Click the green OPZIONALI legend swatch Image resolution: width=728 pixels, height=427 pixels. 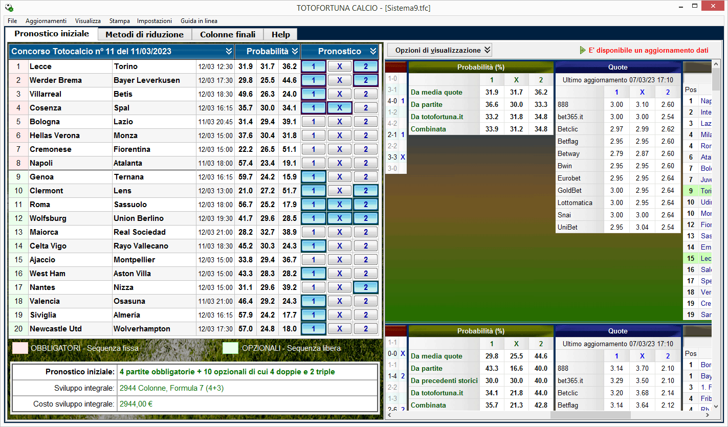coord(231,348)
